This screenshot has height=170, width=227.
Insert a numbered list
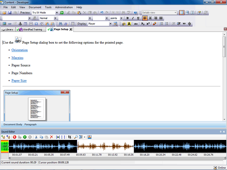click(161, 24)
